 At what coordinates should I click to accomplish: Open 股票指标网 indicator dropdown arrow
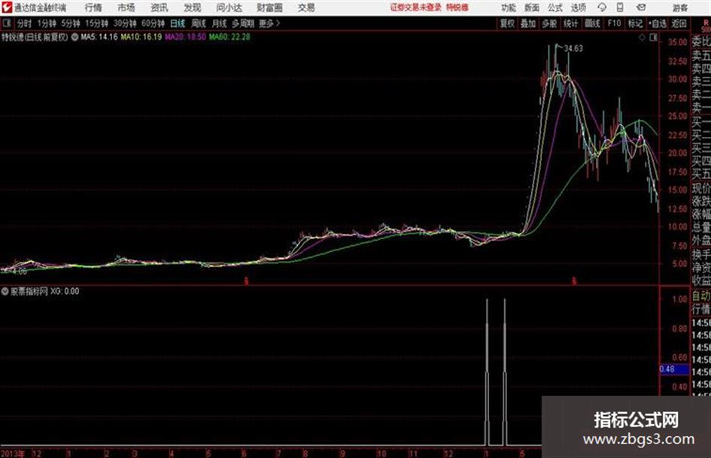tap(5, 291)
